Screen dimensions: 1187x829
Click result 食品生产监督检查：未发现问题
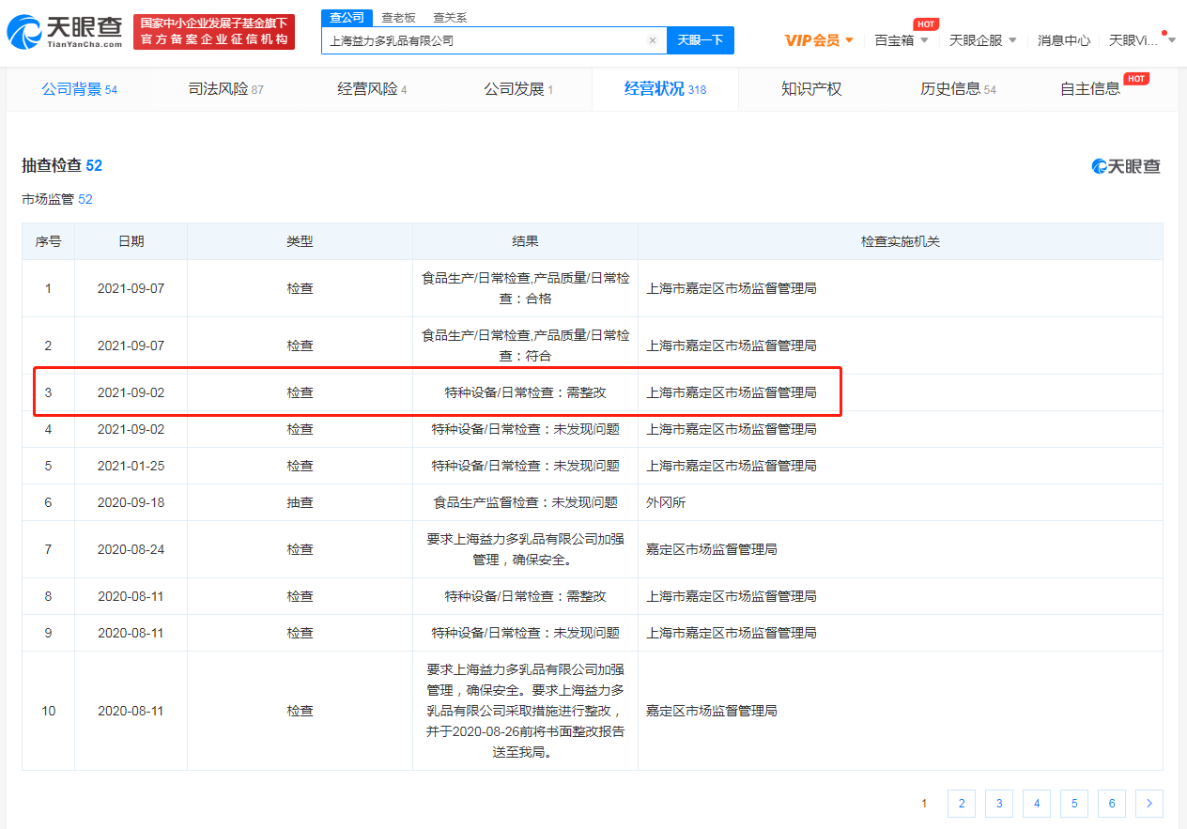[x=526, y=502]
